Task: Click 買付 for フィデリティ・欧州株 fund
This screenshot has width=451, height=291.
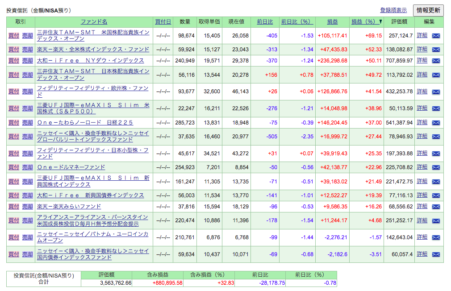Action: pos(13,91)
